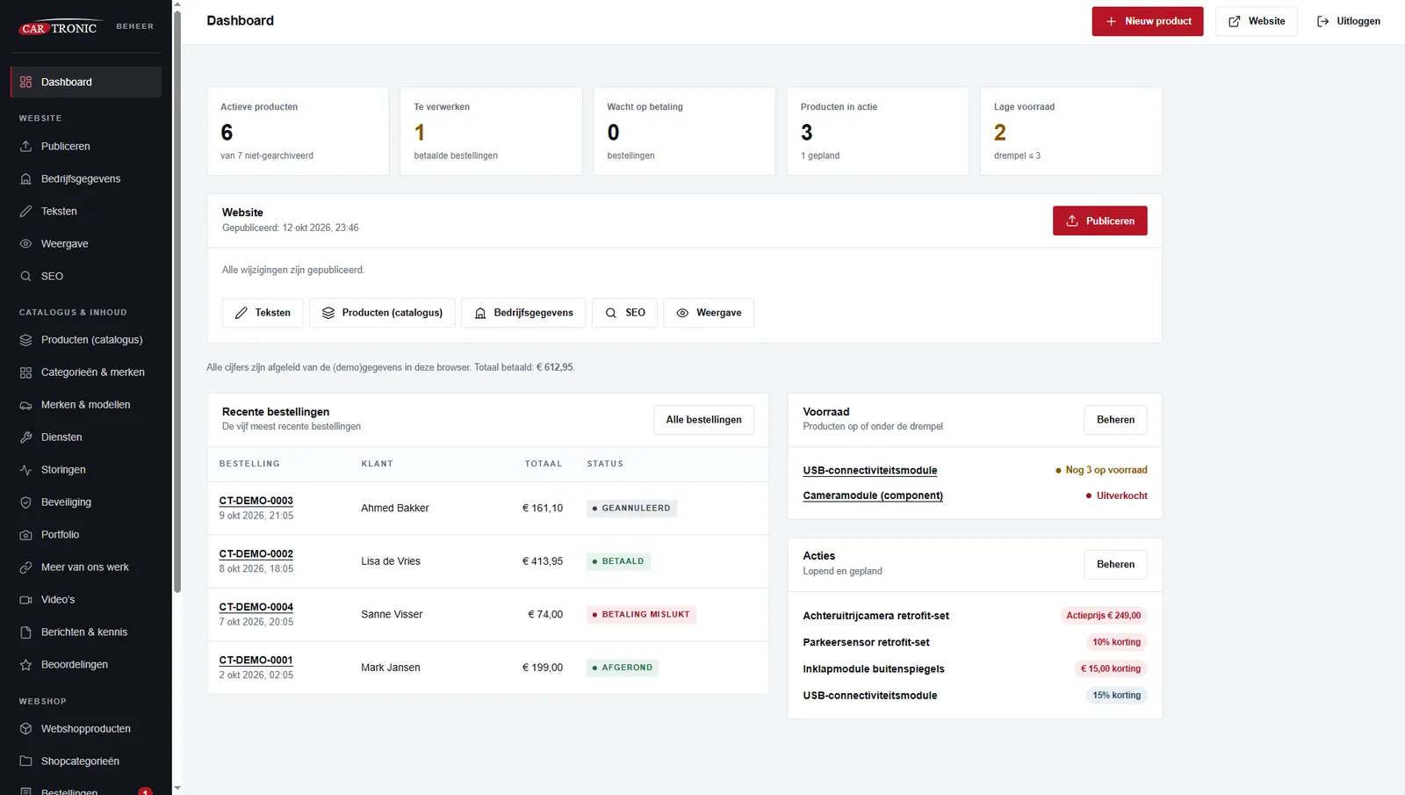Click Beheren in the Acties panel
This screenshot has height=795, width=1405.
1115,565
